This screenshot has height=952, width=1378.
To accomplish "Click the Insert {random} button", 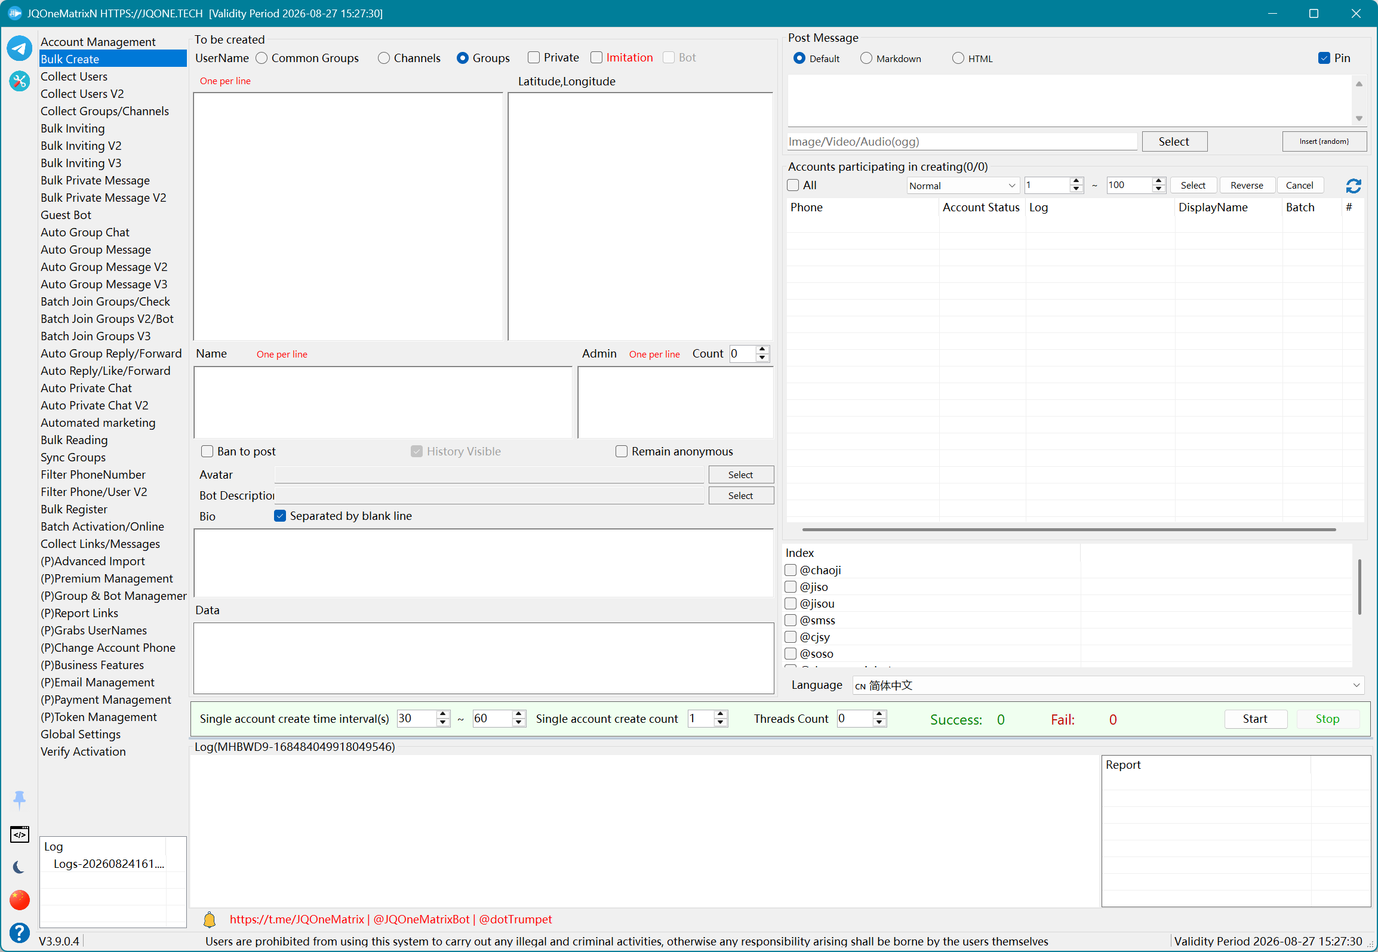I will coord(1324,141).
